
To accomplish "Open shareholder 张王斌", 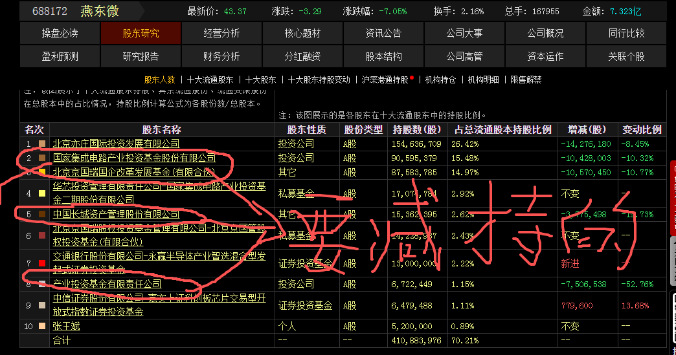I will [67, 326].
